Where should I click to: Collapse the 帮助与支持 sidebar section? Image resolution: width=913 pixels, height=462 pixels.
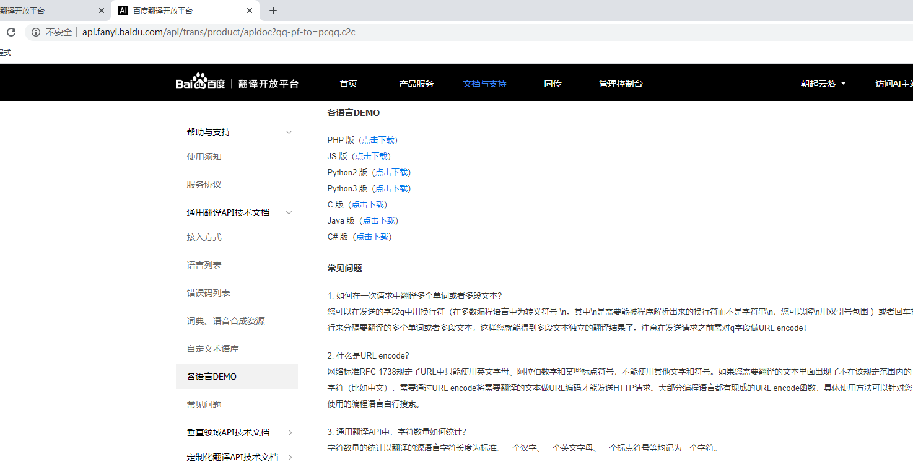289,131
